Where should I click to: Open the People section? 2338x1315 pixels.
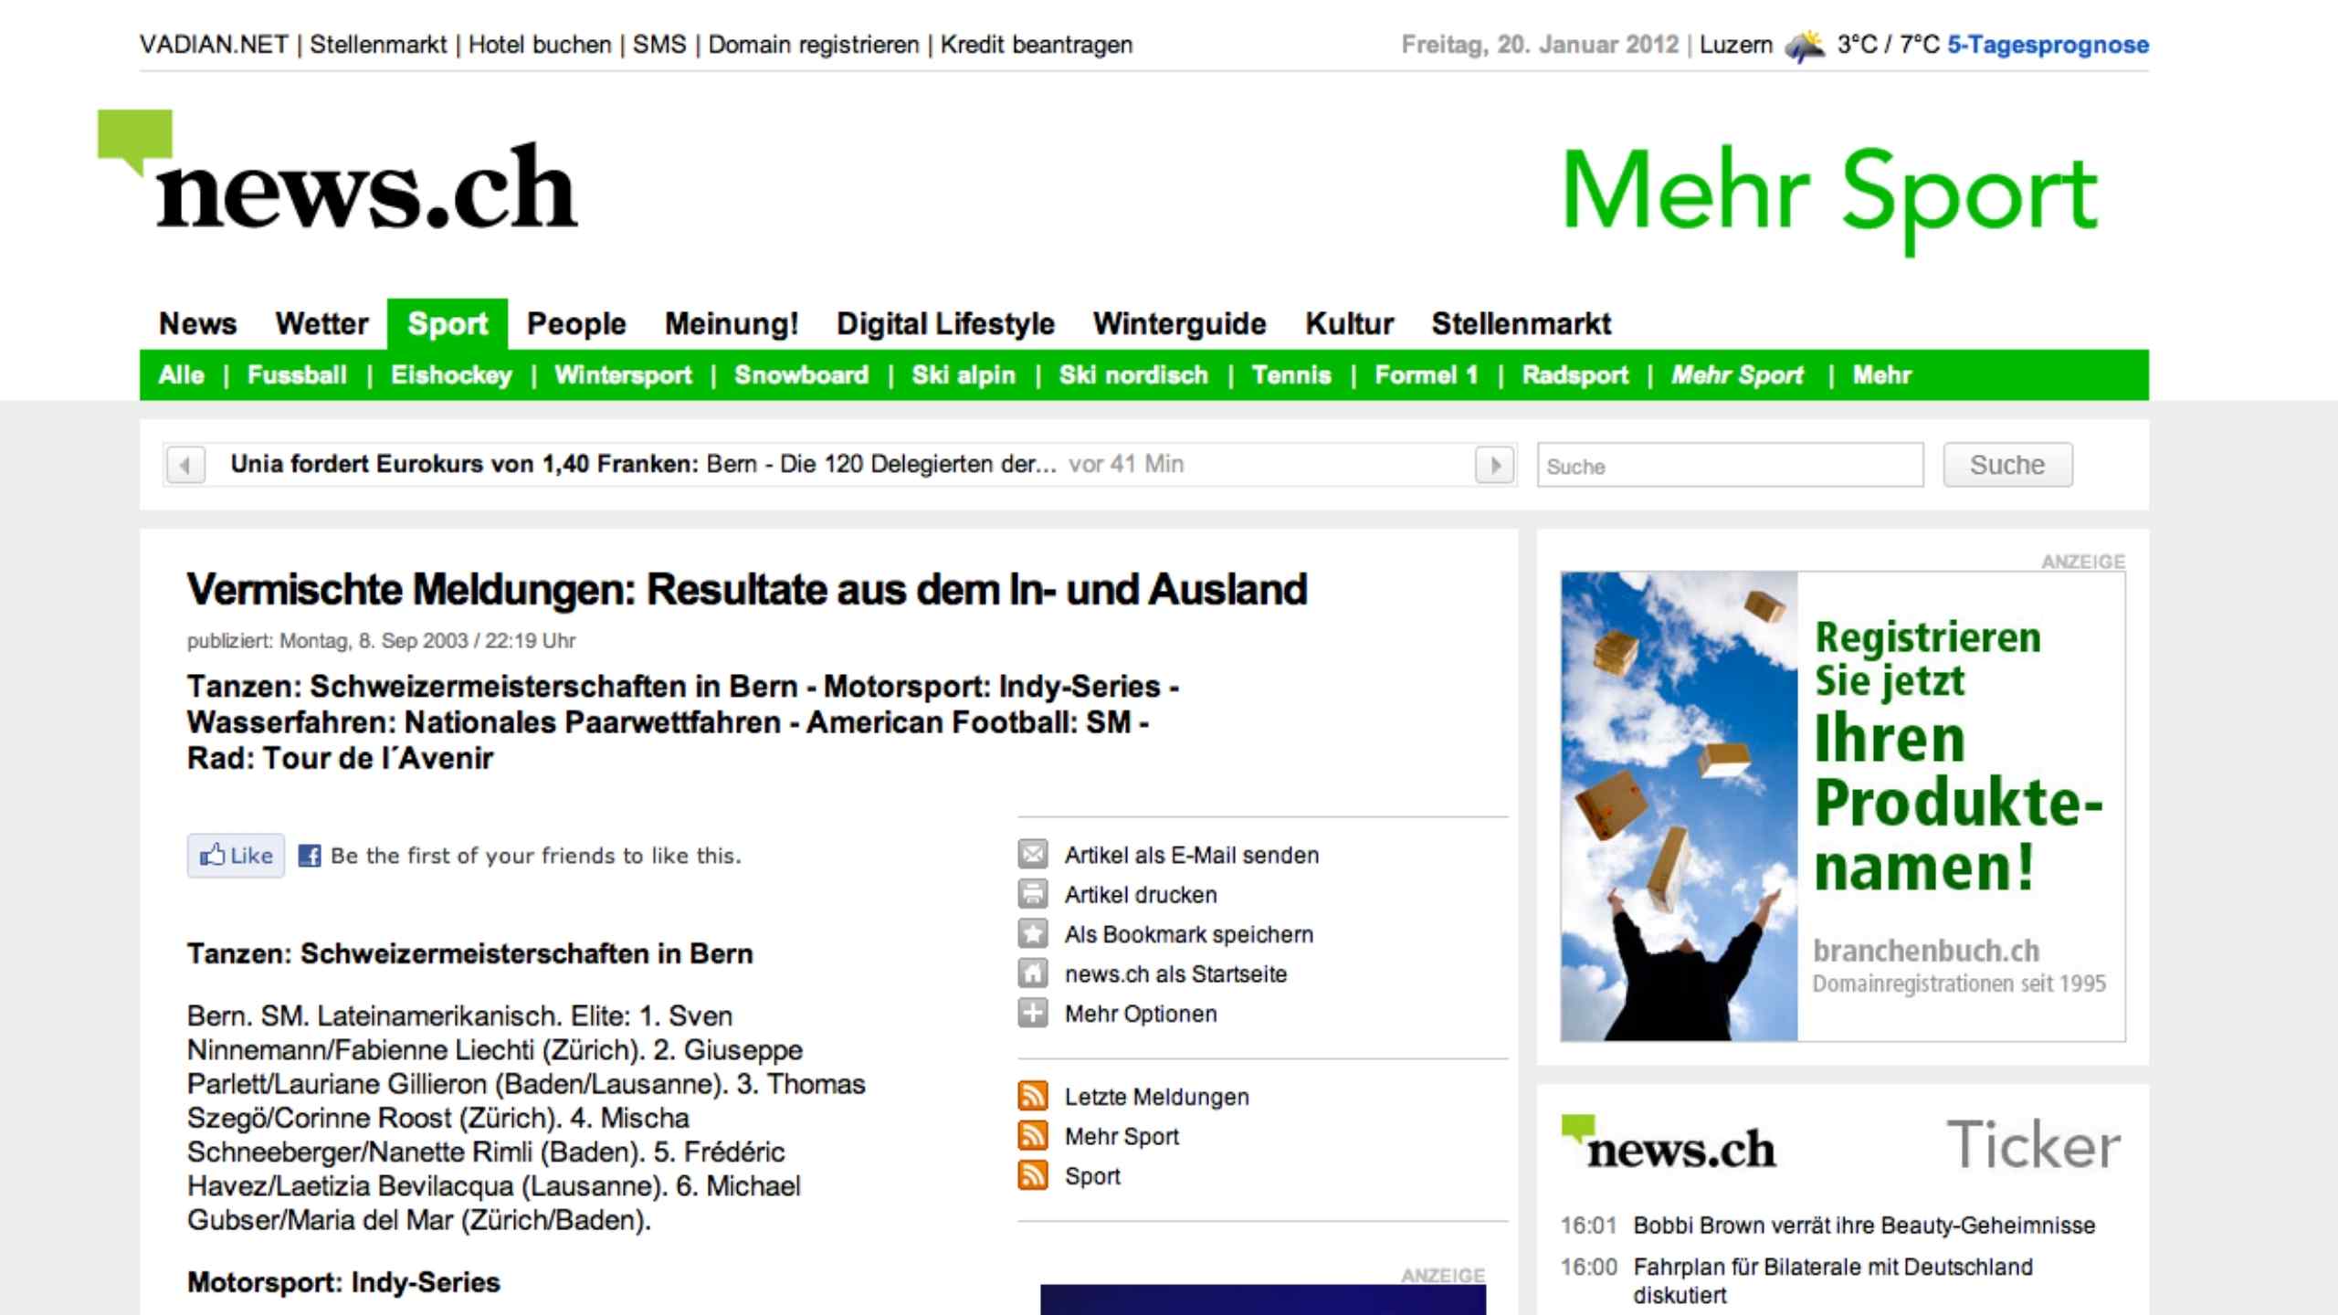pos(575,323)
